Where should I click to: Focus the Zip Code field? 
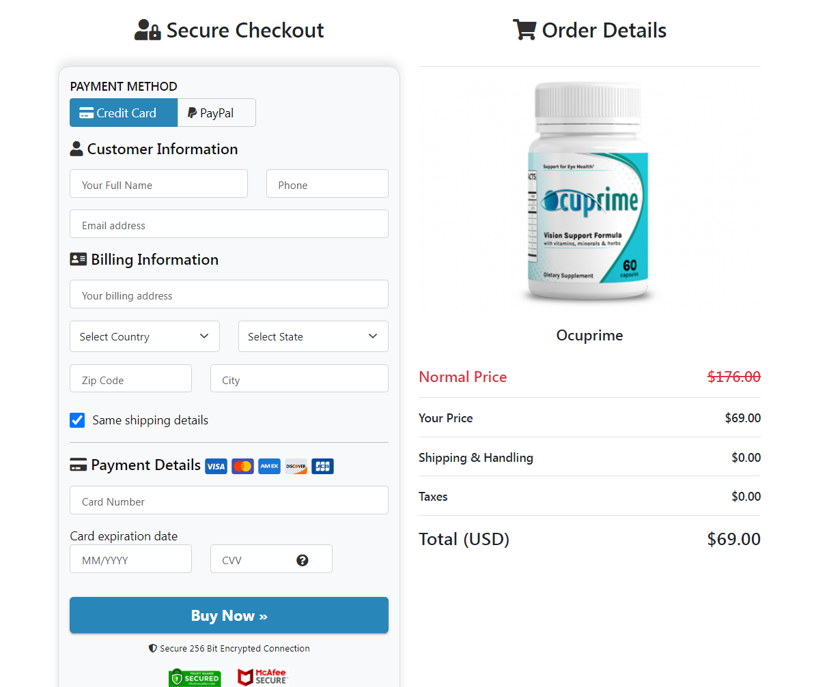click(130, 379)
